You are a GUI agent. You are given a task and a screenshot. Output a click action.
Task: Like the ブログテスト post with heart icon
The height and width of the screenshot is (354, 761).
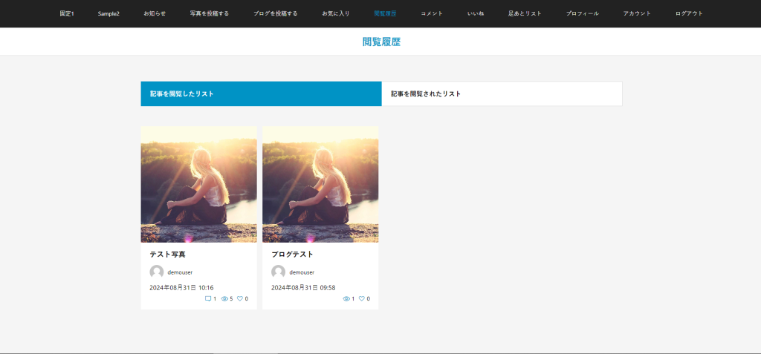click(x=362, y=298)
